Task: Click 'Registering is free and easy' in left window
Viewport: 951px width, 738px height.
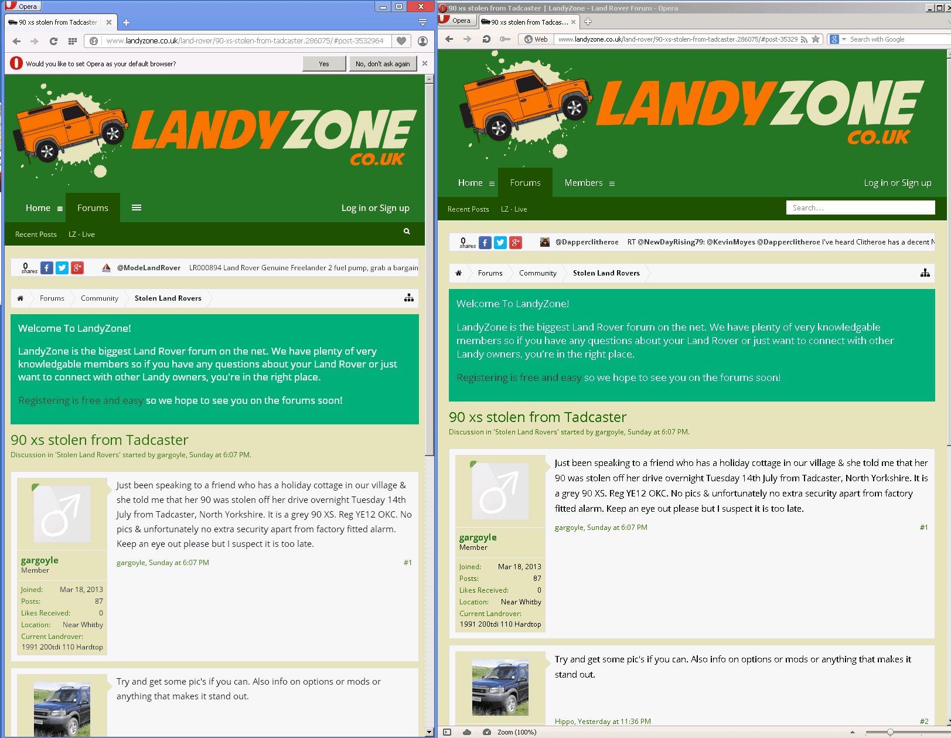Action: pyautogui.click(x=81, y=400)
